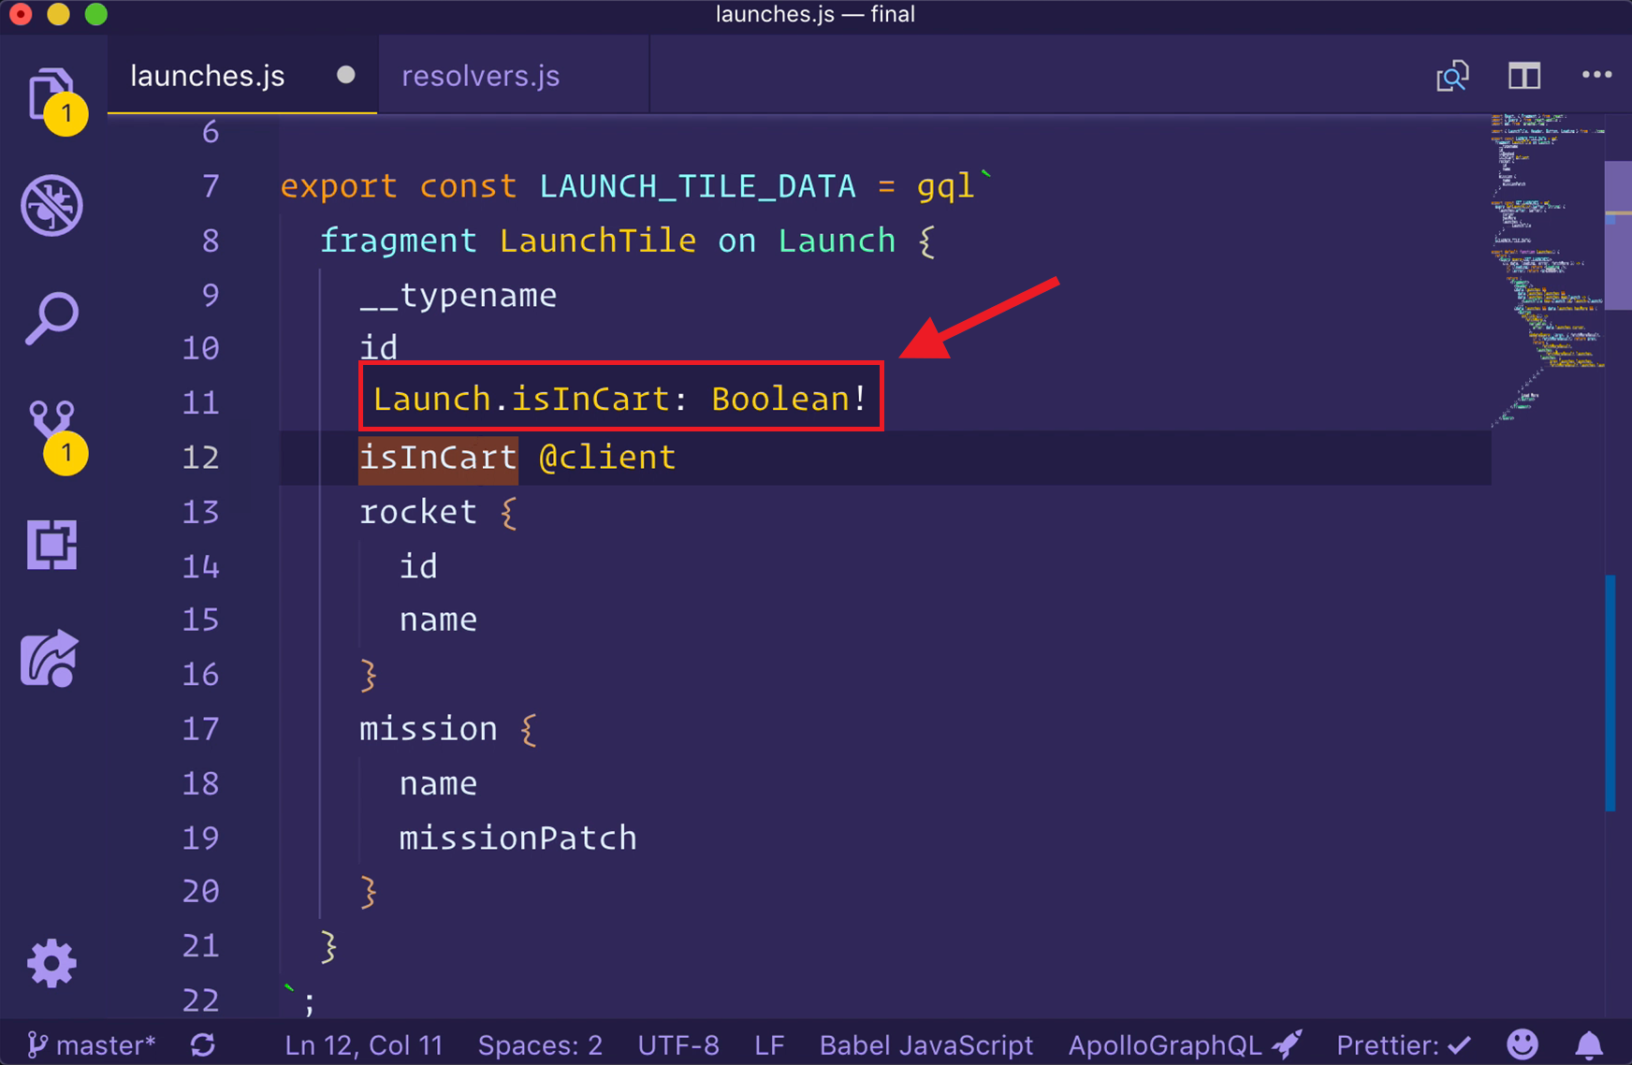Open the More Actions ellipsis menu

[x=1598, y=76]
